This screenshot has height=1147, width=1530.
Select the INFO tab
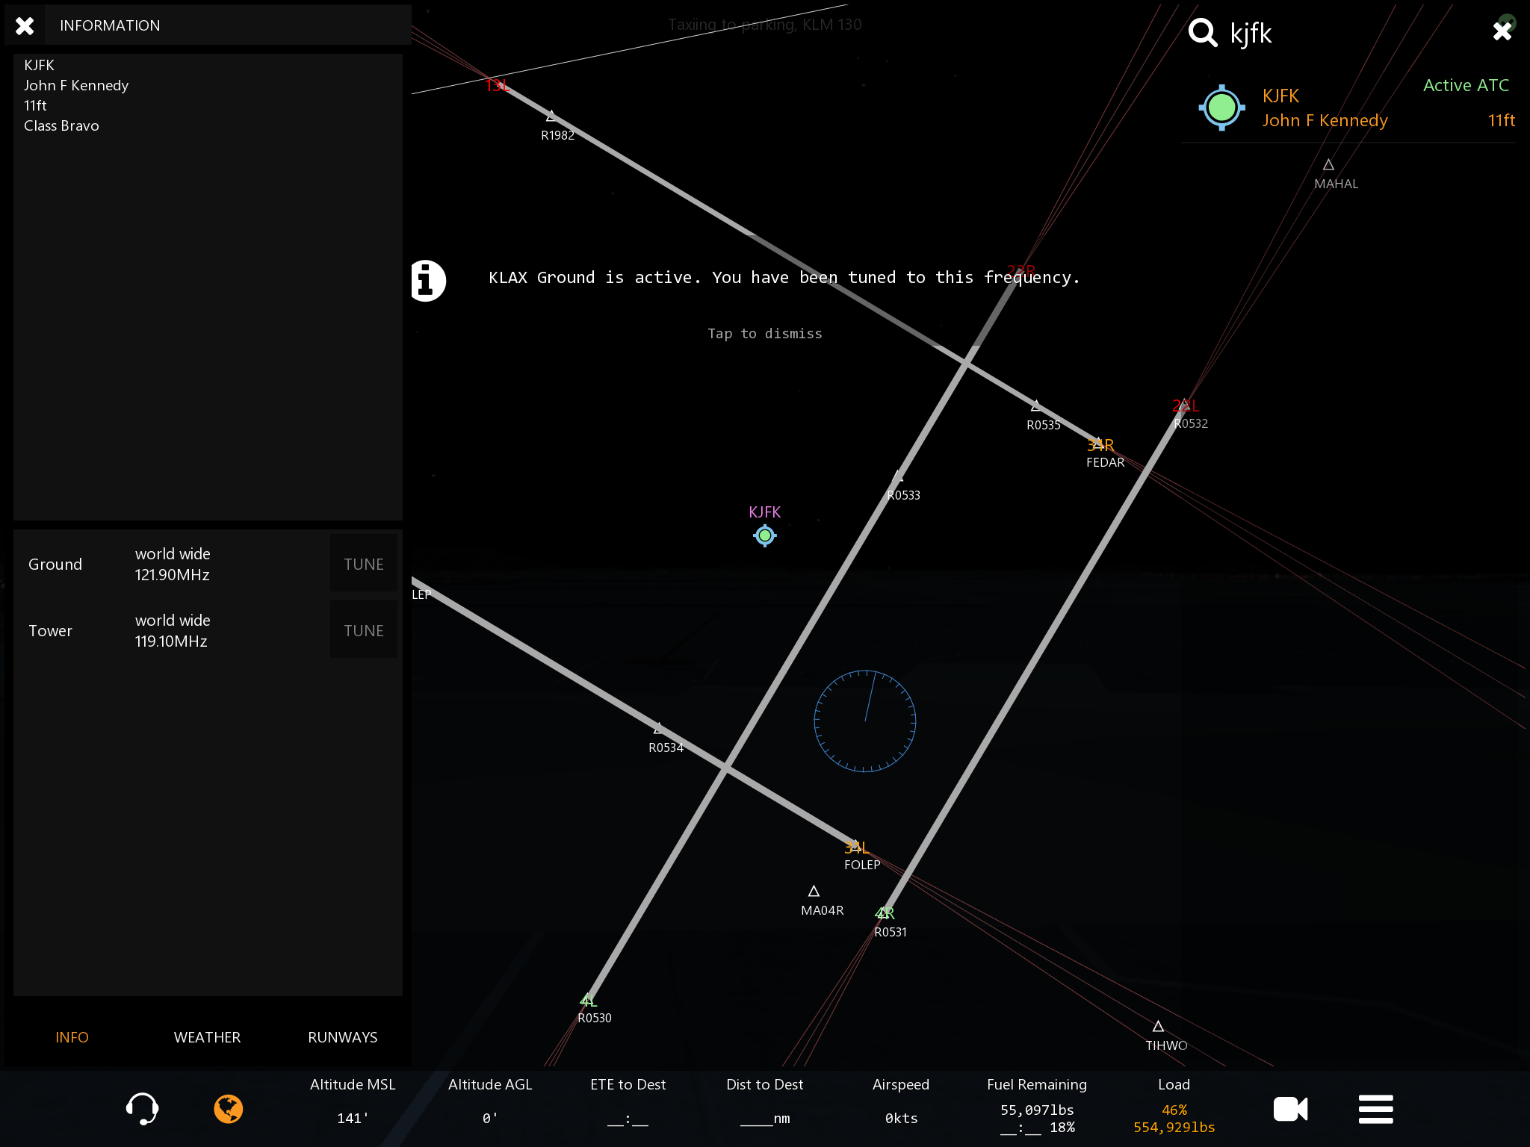(x=72, y=1037)
